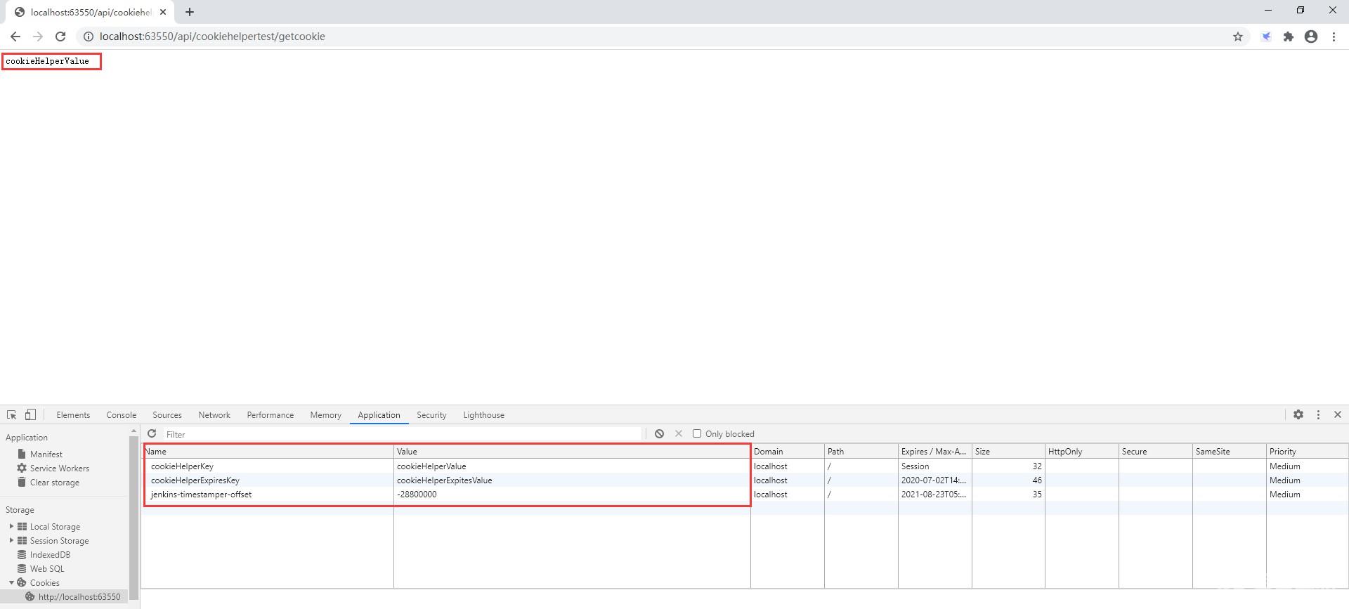The image size is (1349, 609).
Task: Bookmark this page with the star icon
Action: [1238, 37]
